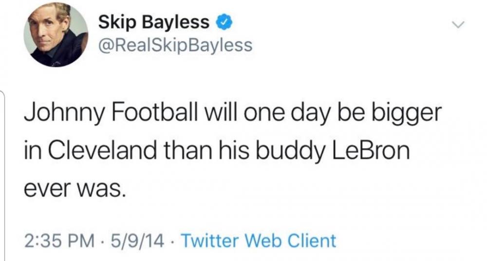Click the 2:35 PM timestamp
Viewport: 487px width, 261px height.
click(x=59, y=241)
